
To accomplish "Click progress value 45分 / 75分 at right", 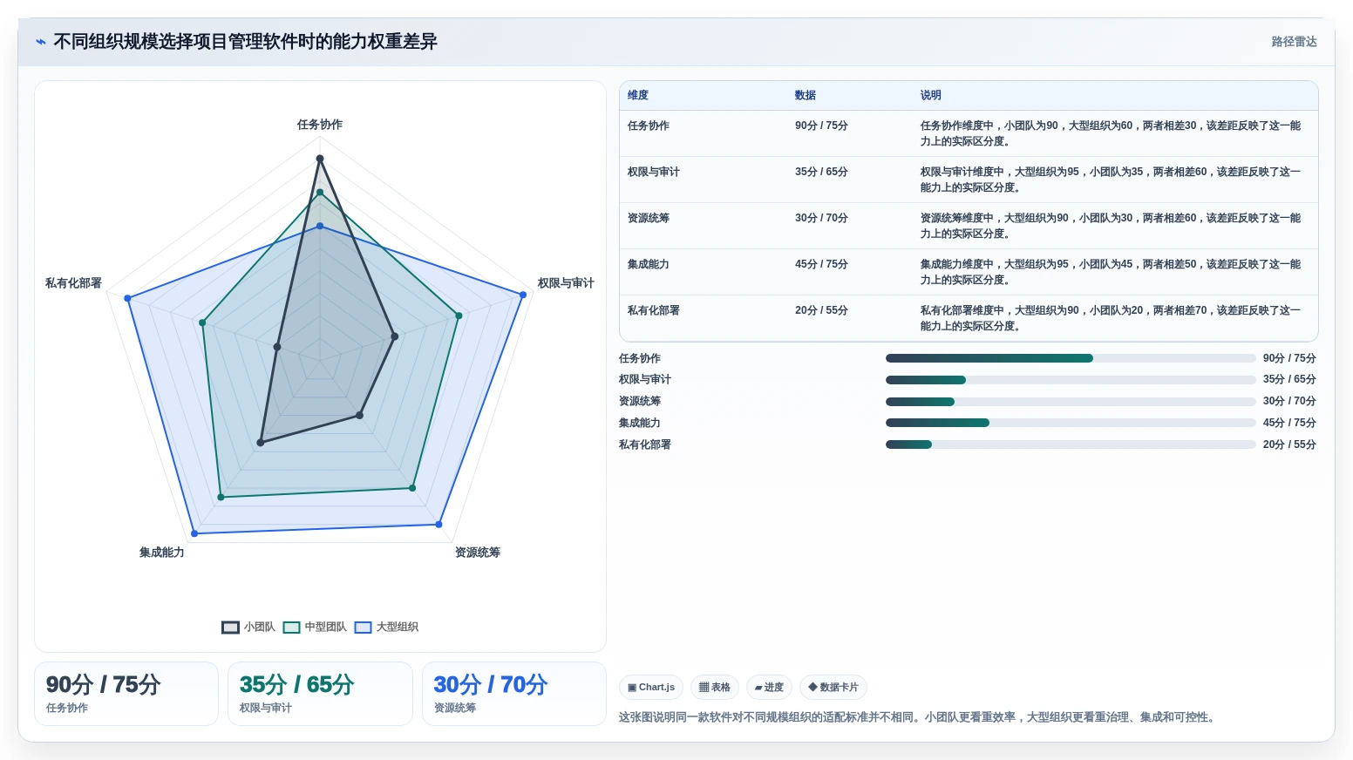I will point(1289,423).
